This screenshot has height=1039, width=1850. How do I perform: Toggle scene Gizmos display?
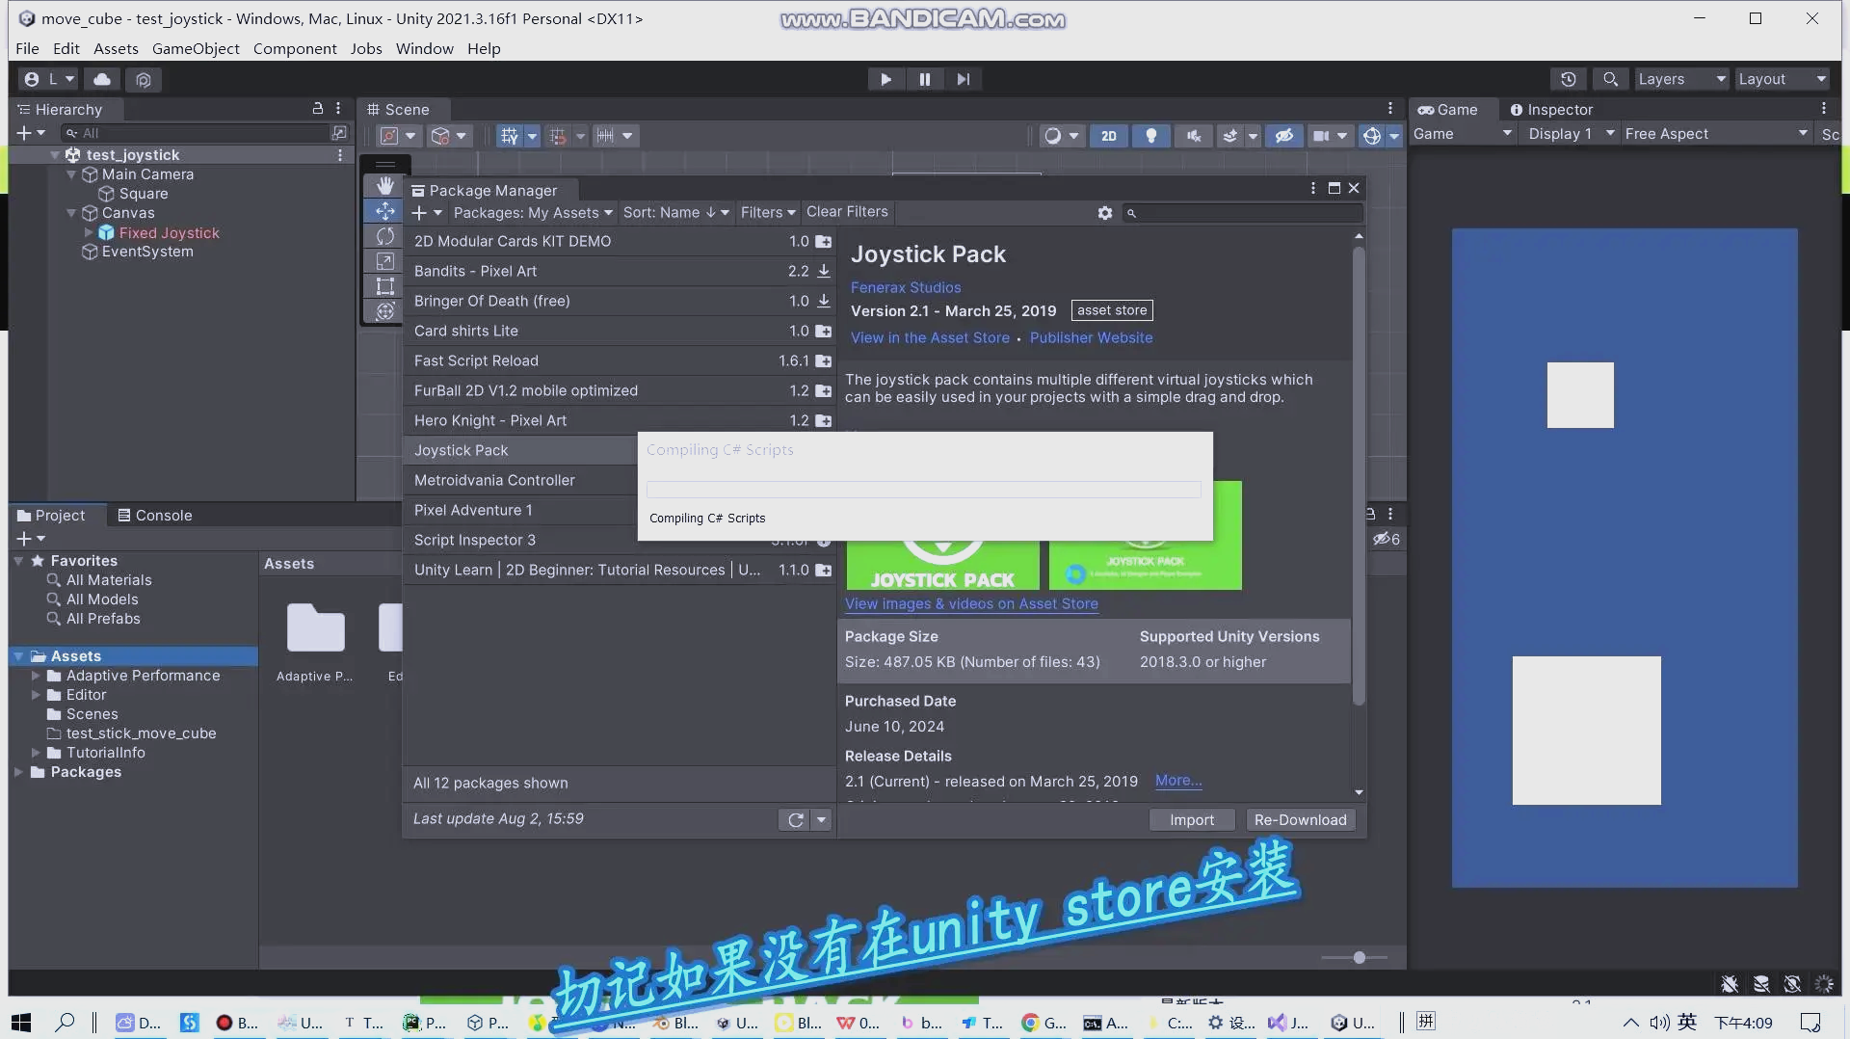[x=1371, y=136]
